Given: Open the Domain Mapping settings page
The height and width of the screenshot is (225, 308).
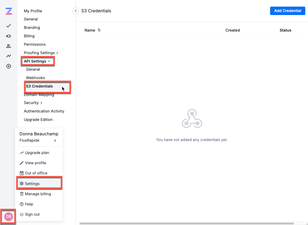Looking at the screenshot, I should pos(39,95).
